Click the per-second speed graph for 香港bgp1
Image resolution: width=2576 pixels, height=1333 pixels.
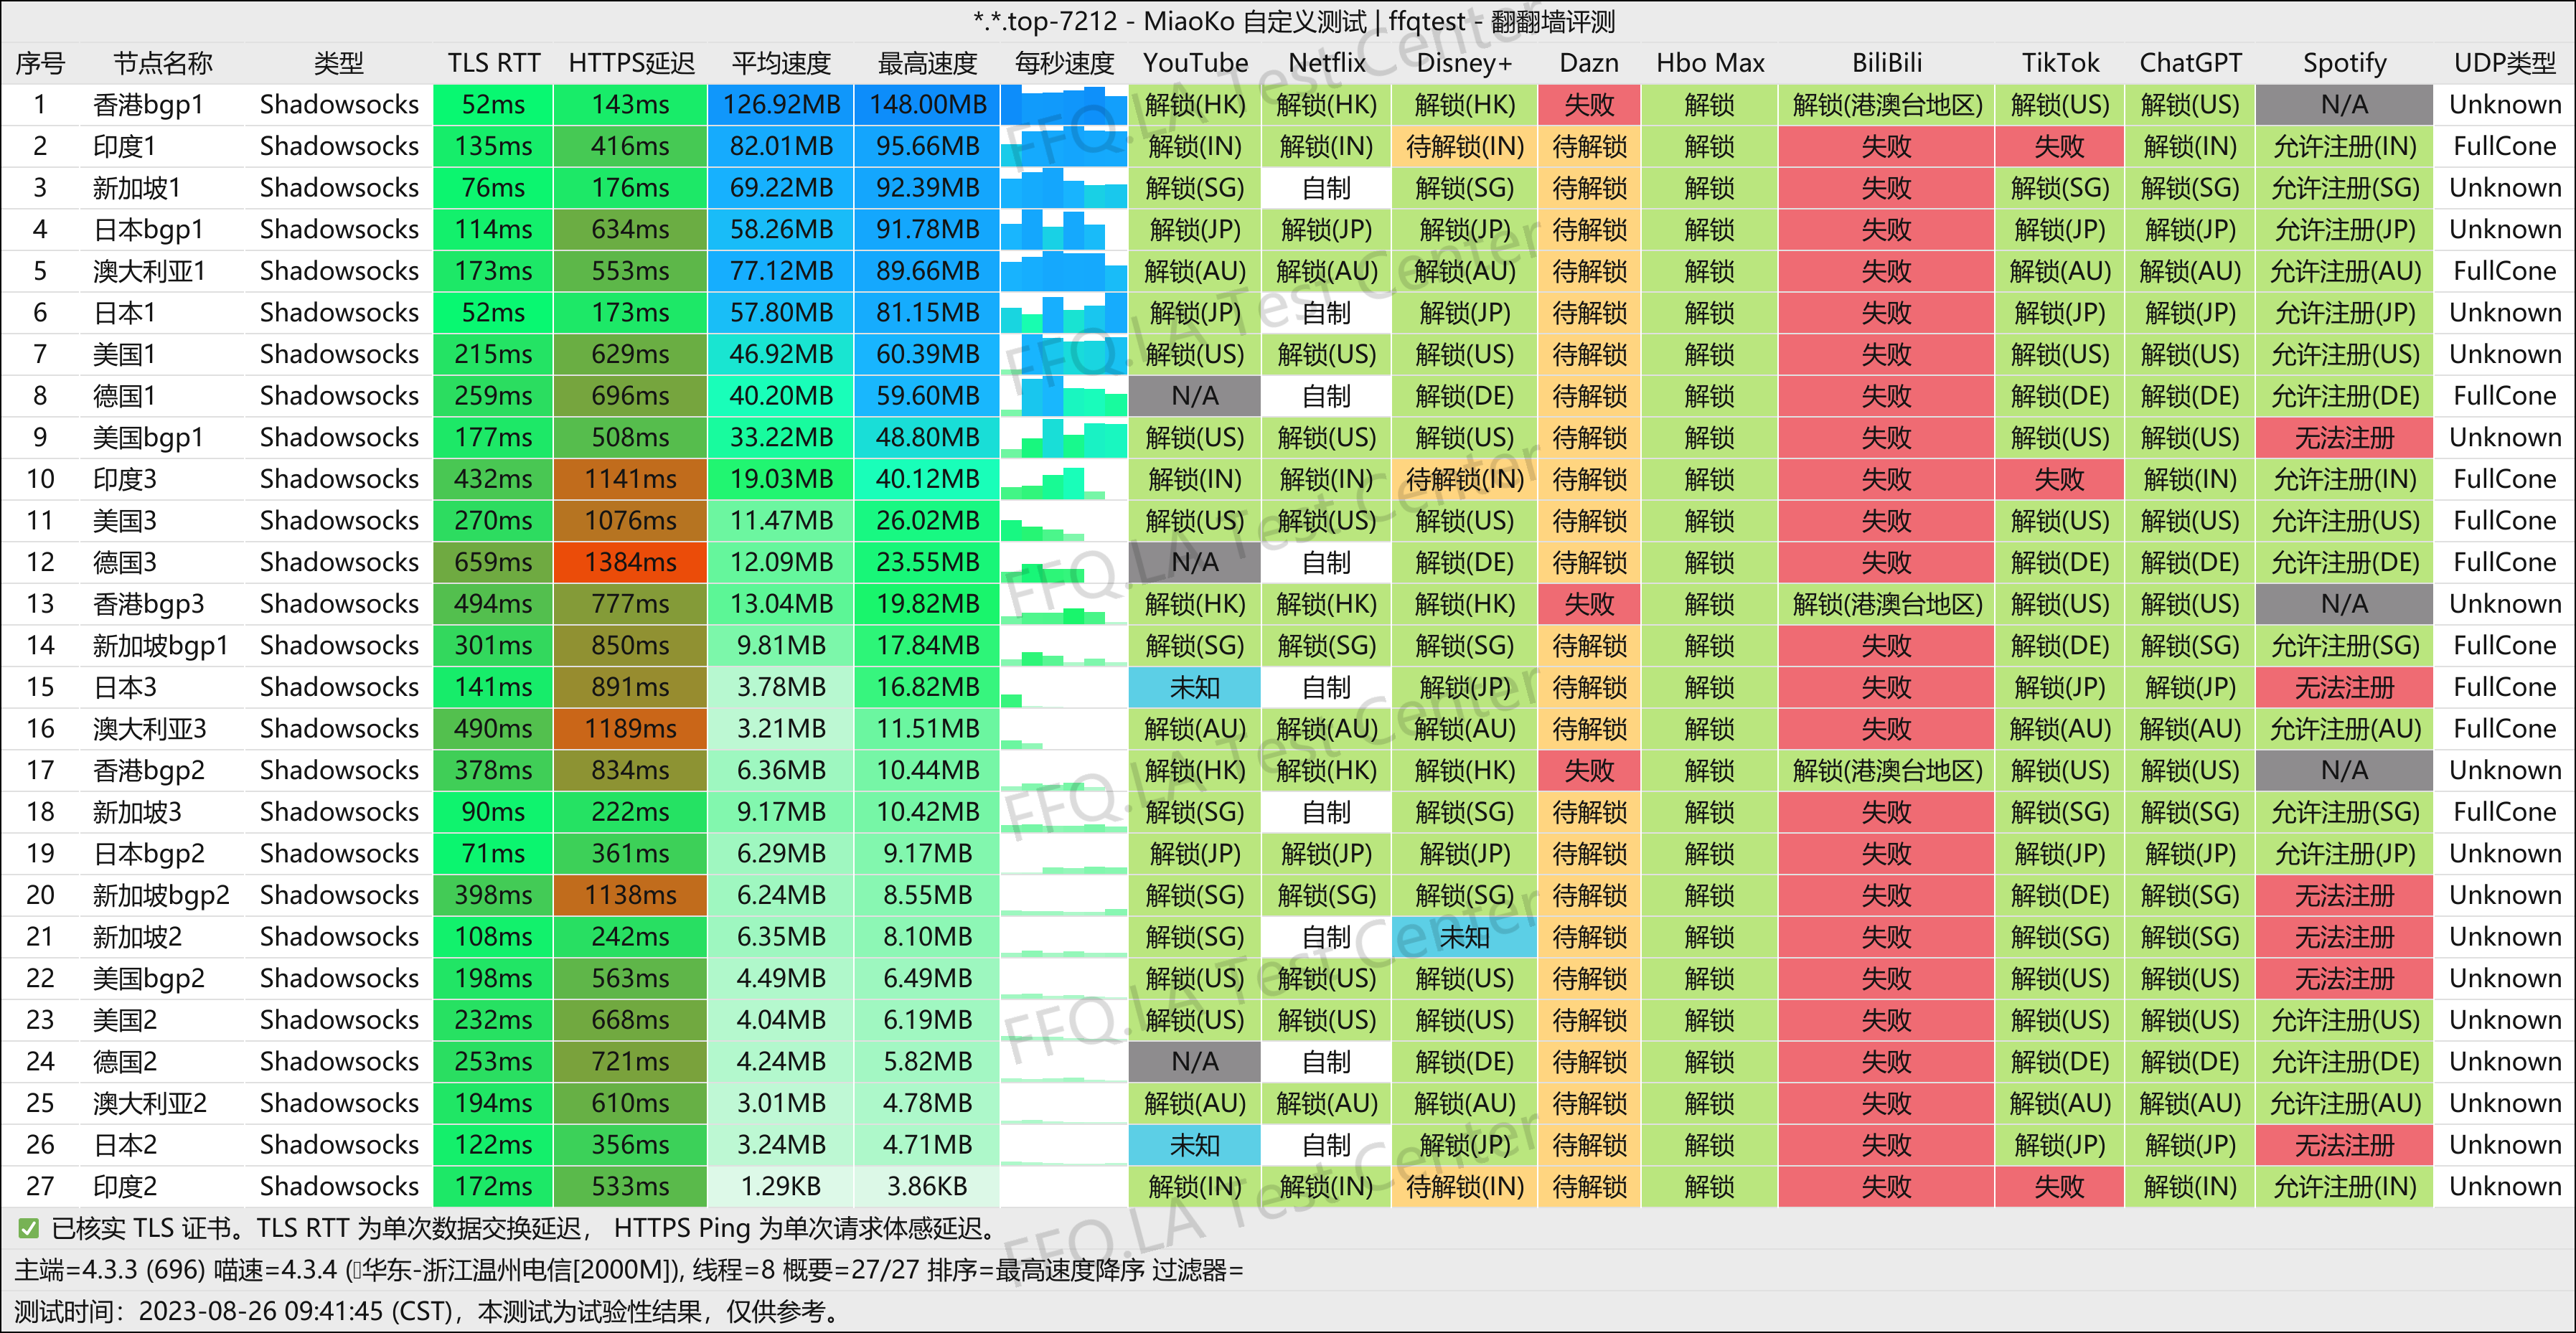click(x=1064, y=105)
